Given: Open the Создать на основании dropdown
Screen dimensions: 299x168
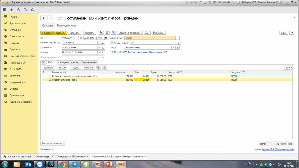Looking at the screenshot, I should point(130,33).
